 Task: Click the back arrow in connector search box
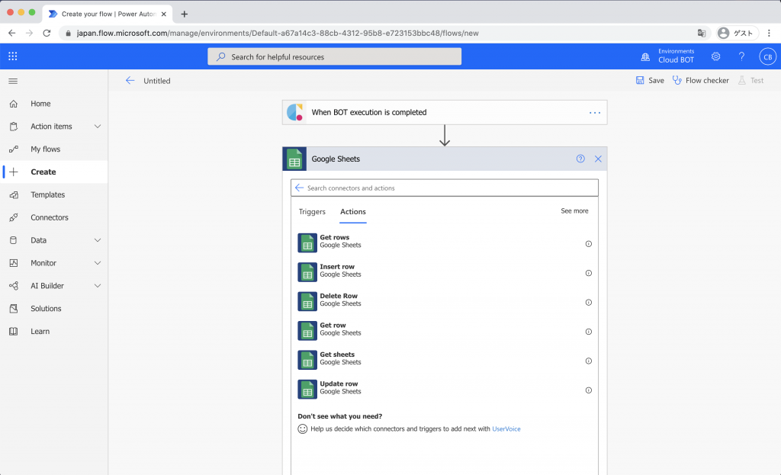(299, 188)
